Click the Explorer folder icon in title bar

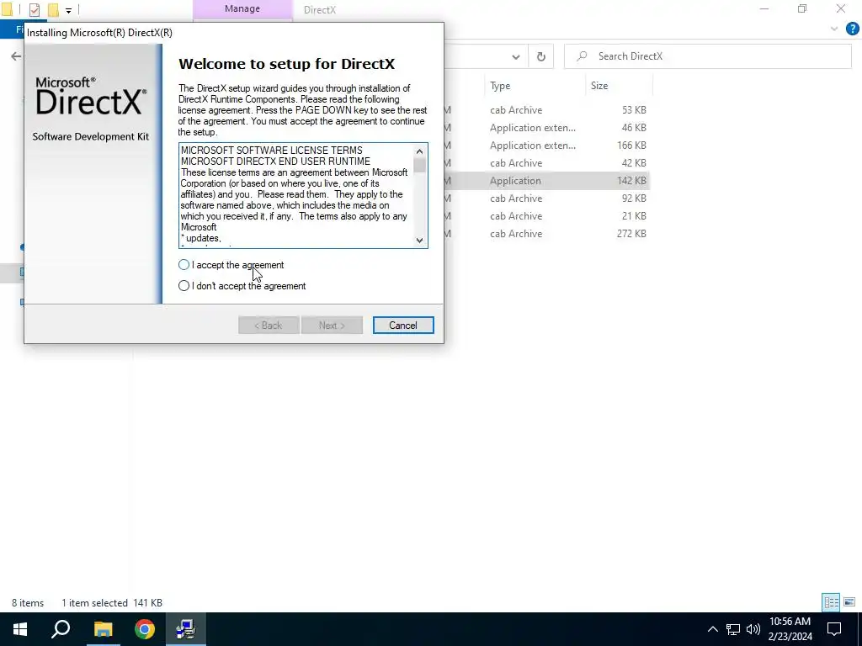coord(7,9)
